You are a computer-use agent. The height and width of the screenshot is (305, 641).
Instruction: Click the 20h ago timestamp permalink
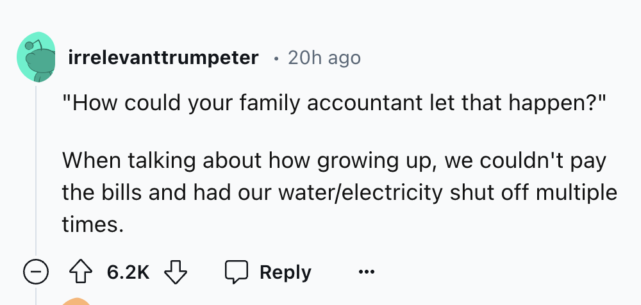[x=324, y=58]
